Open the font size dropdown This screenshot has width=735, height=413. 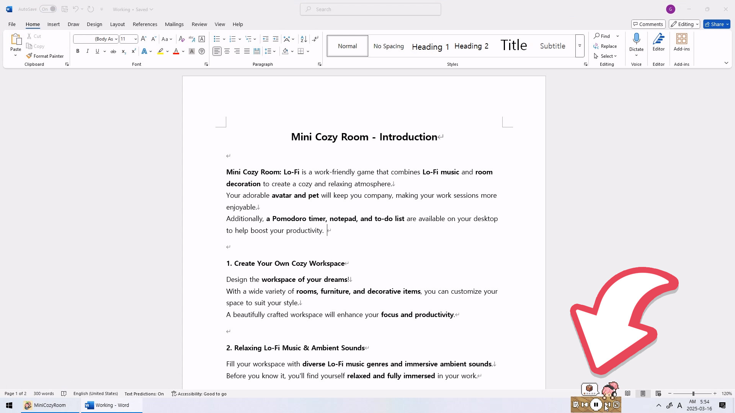pos(135,39)
